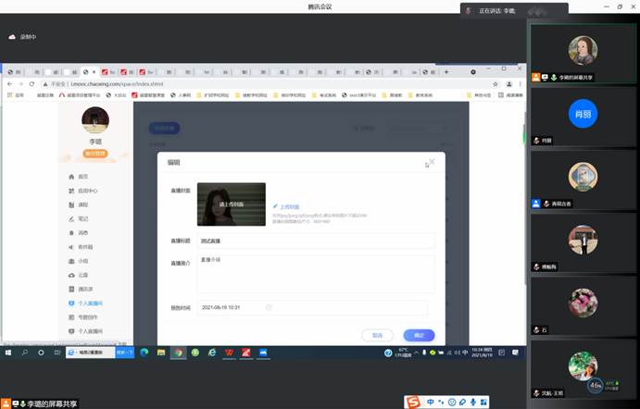Select 个人直播间 in the sidebar
640x409 pixels.
[x=89, y=303]
